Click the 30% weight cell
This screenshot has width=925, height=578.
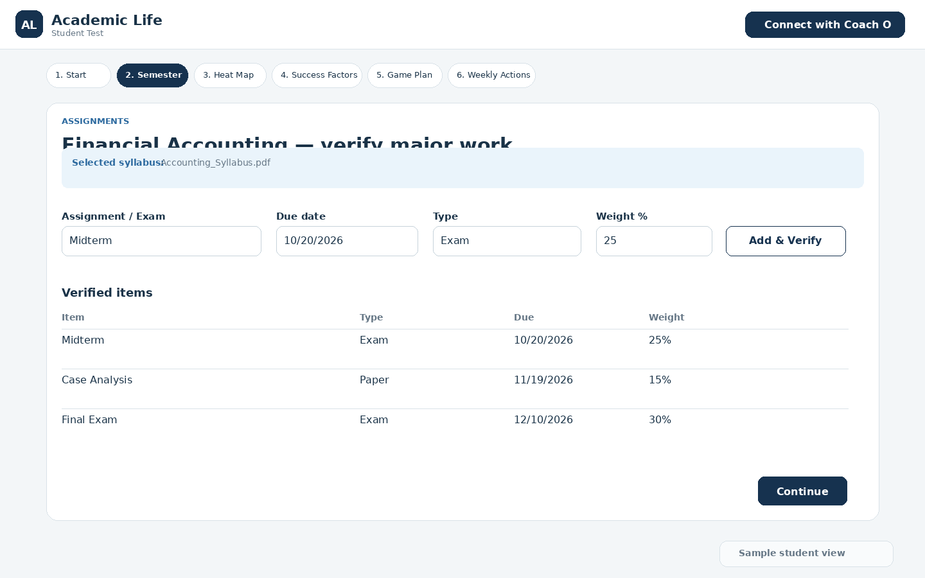tap(660, 419)
